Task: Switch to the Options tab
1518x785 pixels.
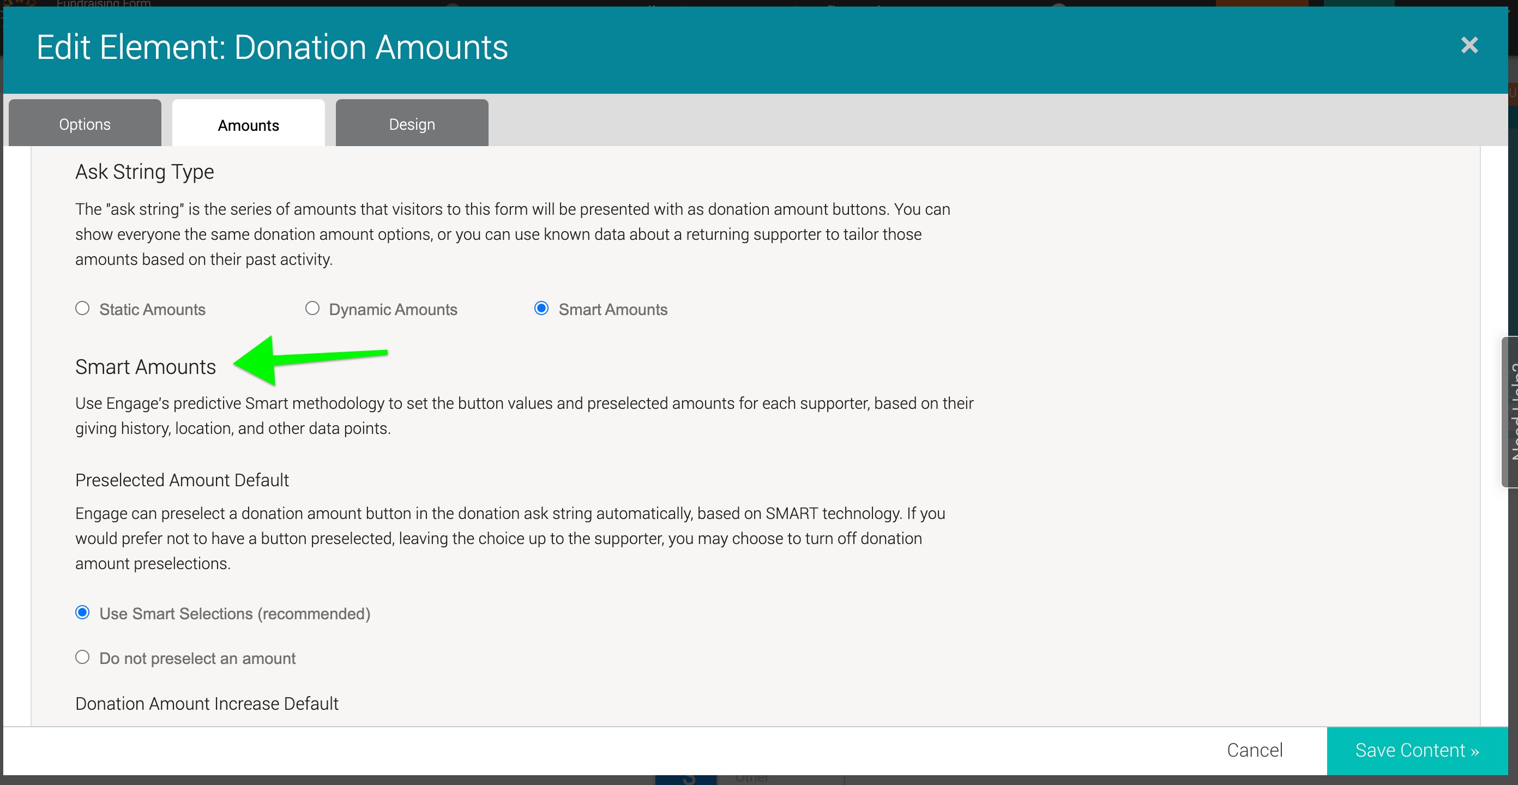Action: [x=85, y=124]
